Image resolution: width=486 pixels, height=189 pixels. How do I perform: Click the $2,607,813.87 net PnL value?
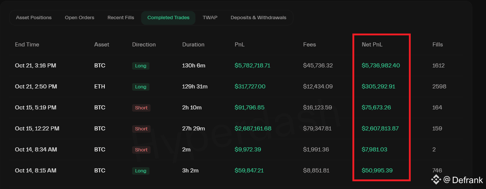click(x=380, y=129)
